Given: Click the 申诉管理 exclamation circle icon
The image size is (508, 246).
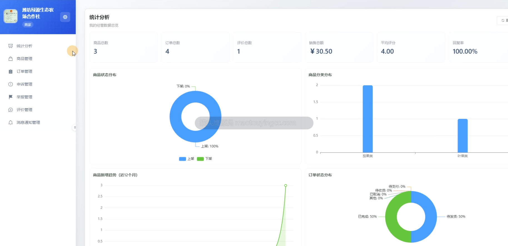Looking at the screenshot, I should (11, 84).
